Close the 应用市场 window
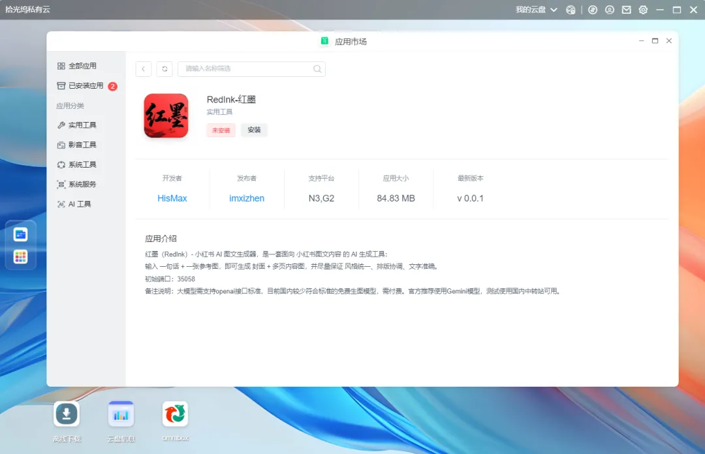This screenshot has height=454, width=705. coord(669,41)
